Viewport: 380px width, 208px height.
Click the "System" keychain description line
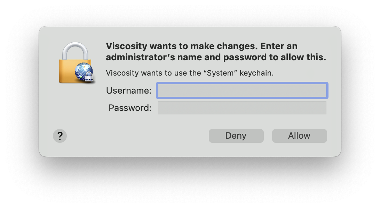(190, 73)
